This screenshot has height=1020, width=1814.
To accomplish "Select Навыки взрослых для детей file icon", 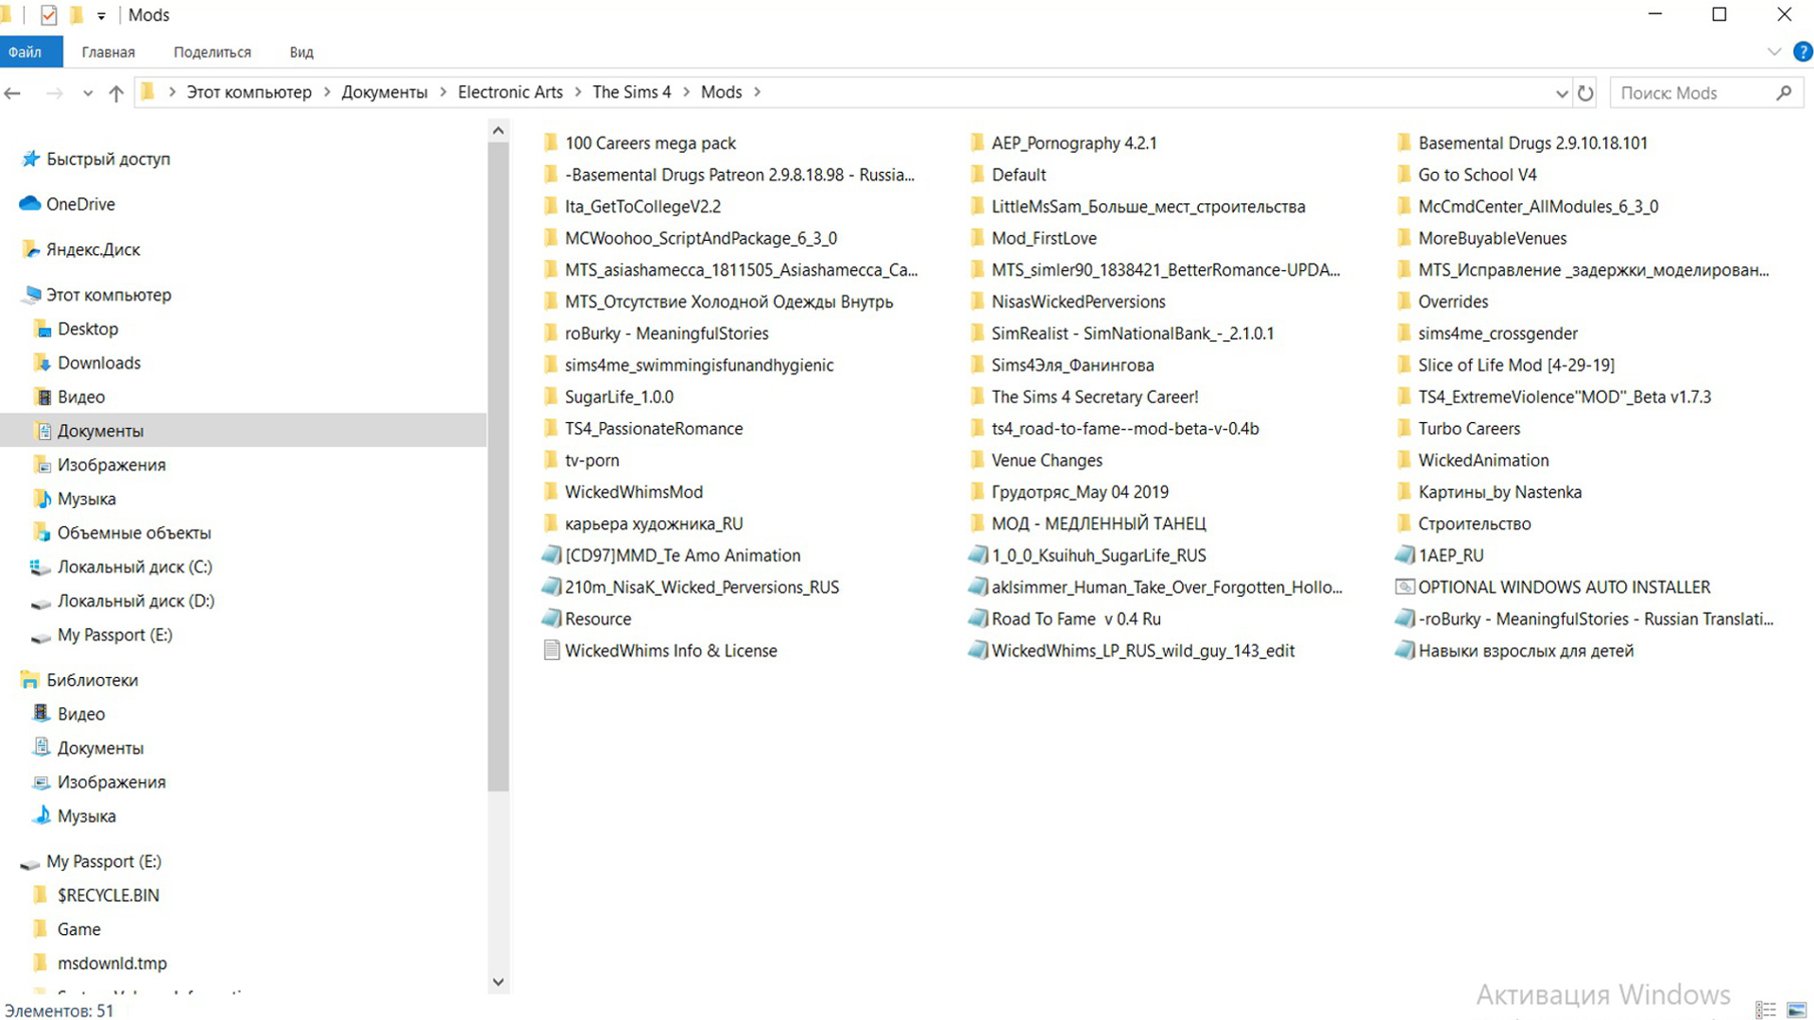I will (x=1405, y=651).
